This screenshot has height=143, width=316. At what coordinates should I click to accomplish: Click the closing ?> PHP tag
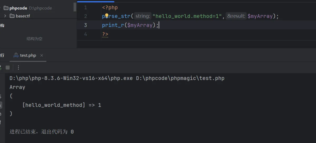click(x=105, y=34)
